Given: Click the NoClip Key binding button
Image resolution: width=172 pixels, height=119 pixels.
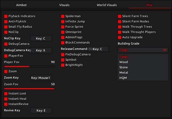Looking at the screenshot, I should pyautogui.click(x=41, y=38).
